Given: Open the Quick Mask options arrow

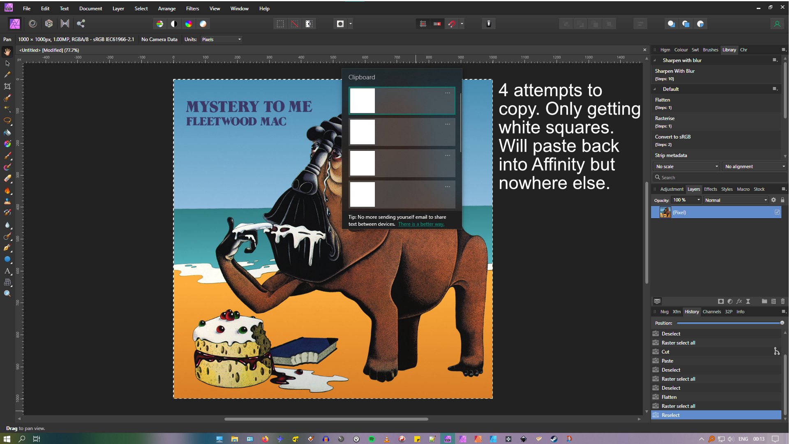Looking at the screenshot, I should click(351, 24).
